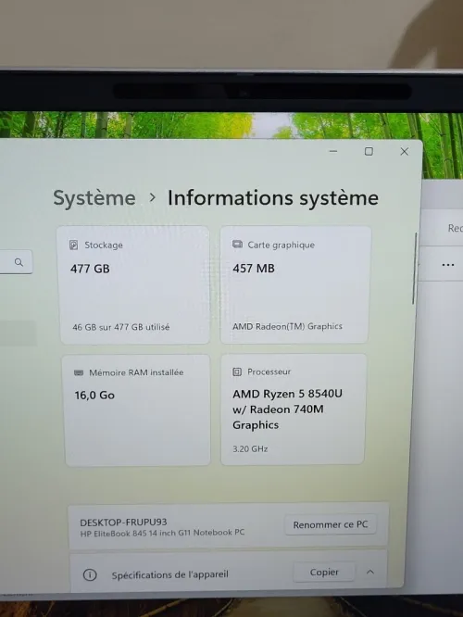The width and height of the screenshot is (463, 617).
Task: Open the Carte graphique card
Action: pos(295,284)
